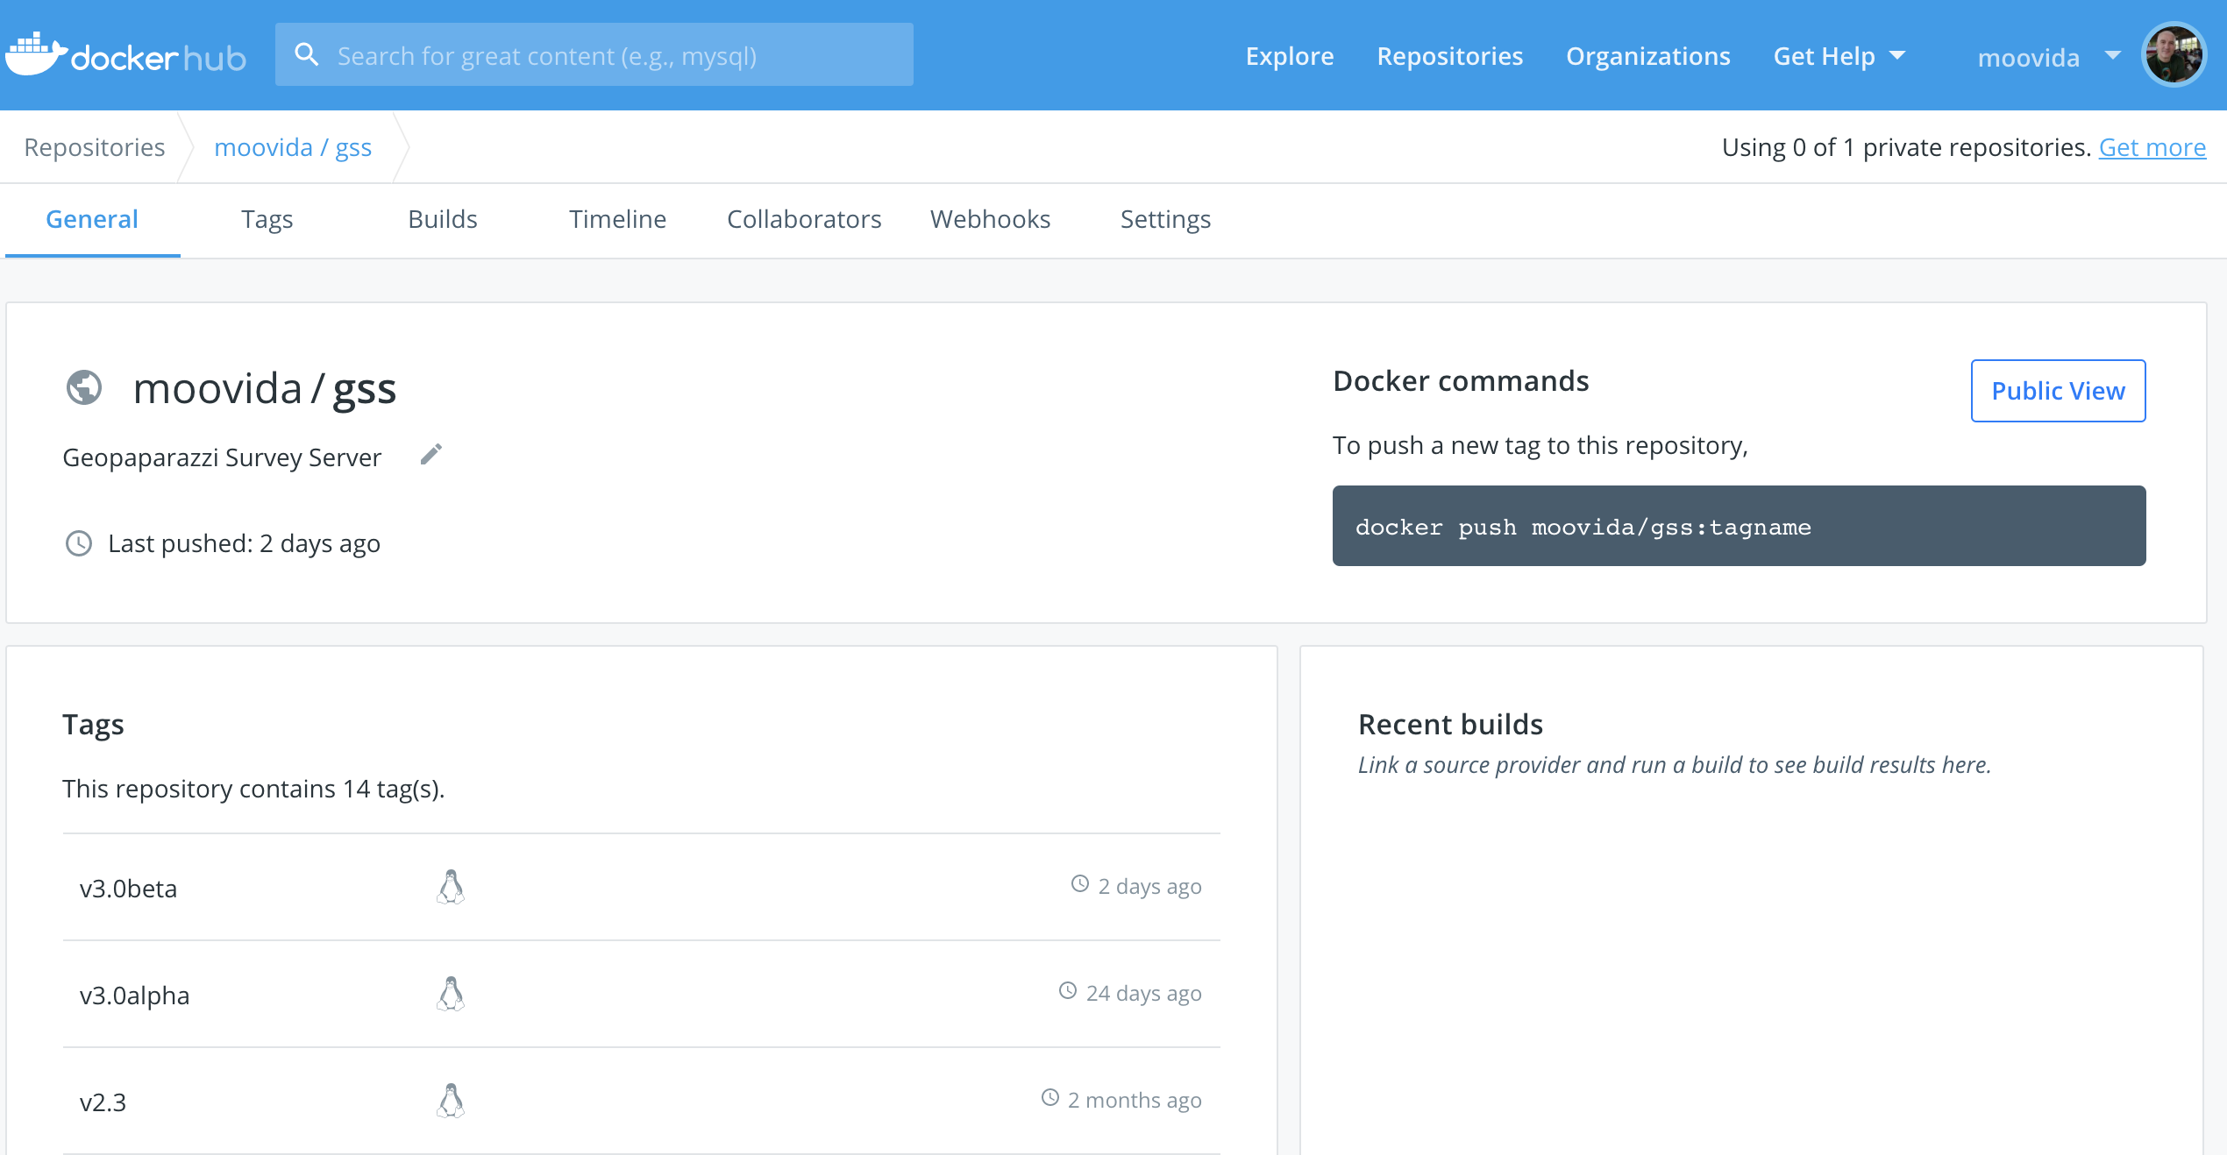This screenshot has height=1155, width=2227.
Task: Click the docker push command box
Action: click(1740, 526)
